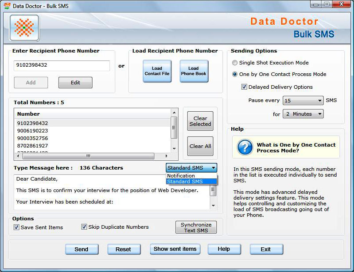Viewport: 354px width, 272px height.
Task: Click number list vertical scrollbar thumb
Action: point(174,127)
